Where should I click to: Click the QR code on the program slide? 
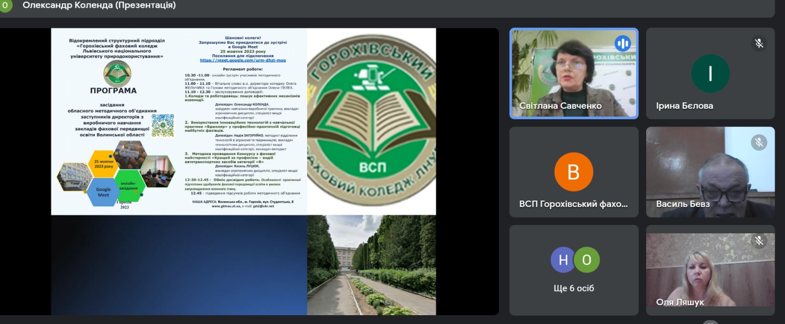(x=163, y=125)
